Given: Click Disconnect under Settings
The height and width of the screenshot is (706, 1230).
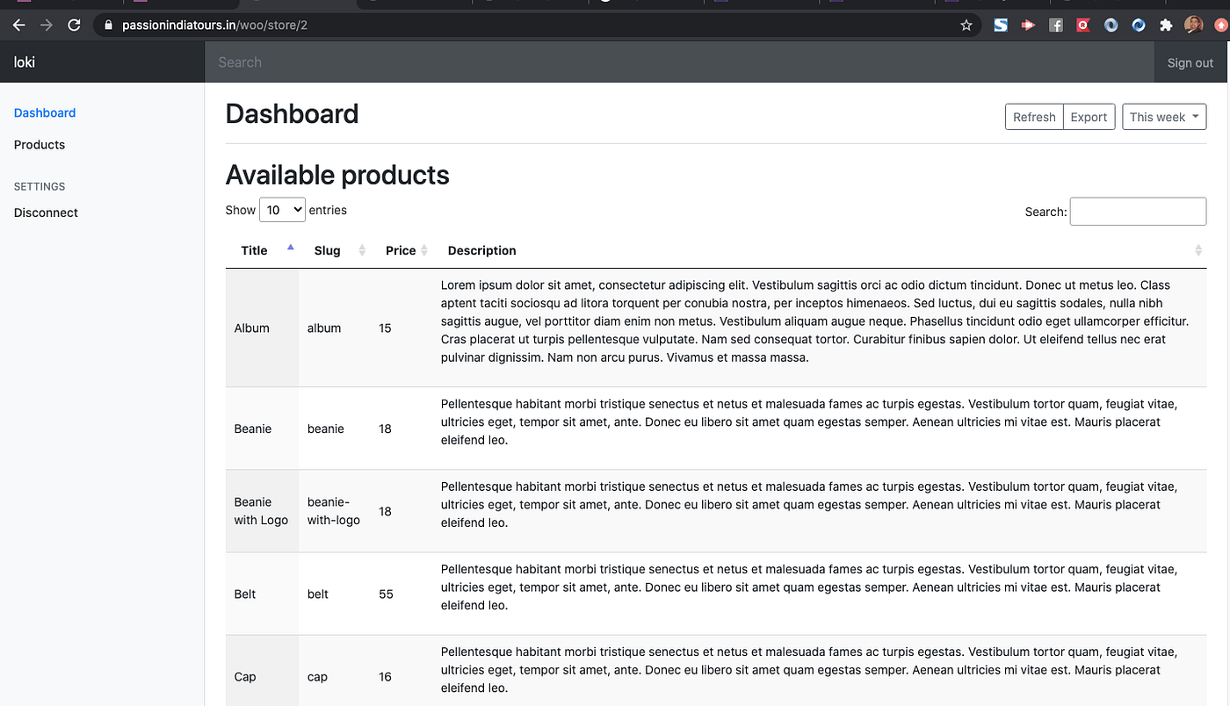Looking at the screenshot, I should pyautogui.click(x=46, y=213).
